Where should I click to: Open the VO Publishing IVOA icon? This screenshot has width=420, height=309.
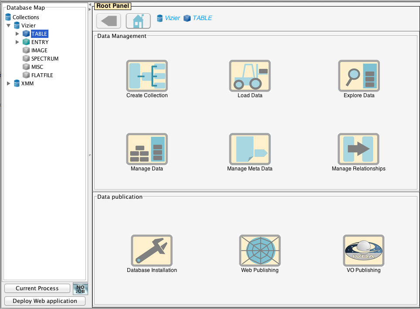click(x=364, y=250)
